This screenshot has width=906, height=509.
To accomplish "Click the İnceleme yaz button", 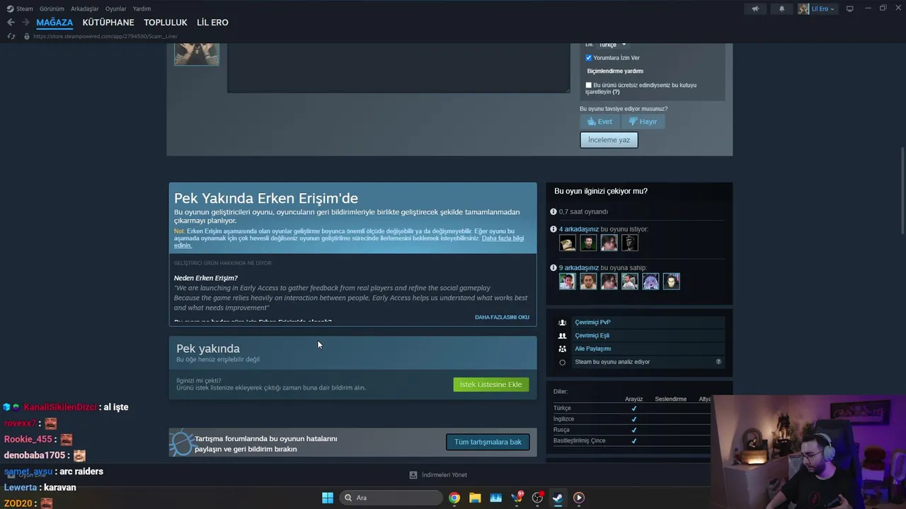I will [609, 140].
